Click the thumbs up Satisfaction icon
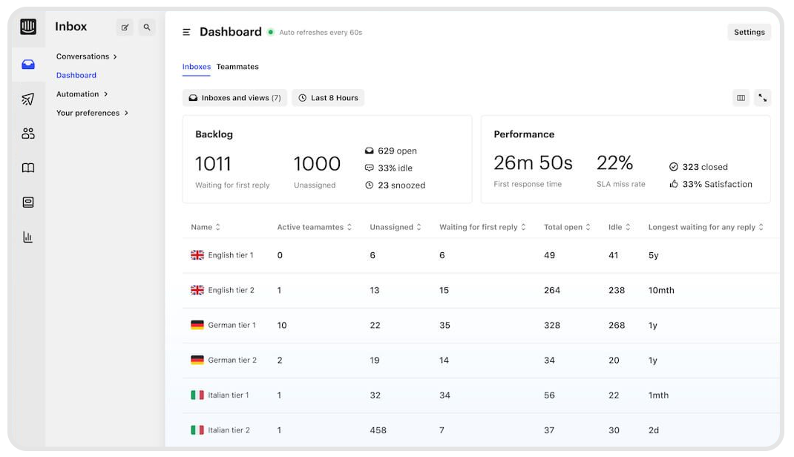The height and width of the screenshot is (457, 794). [x=674, y=184]
